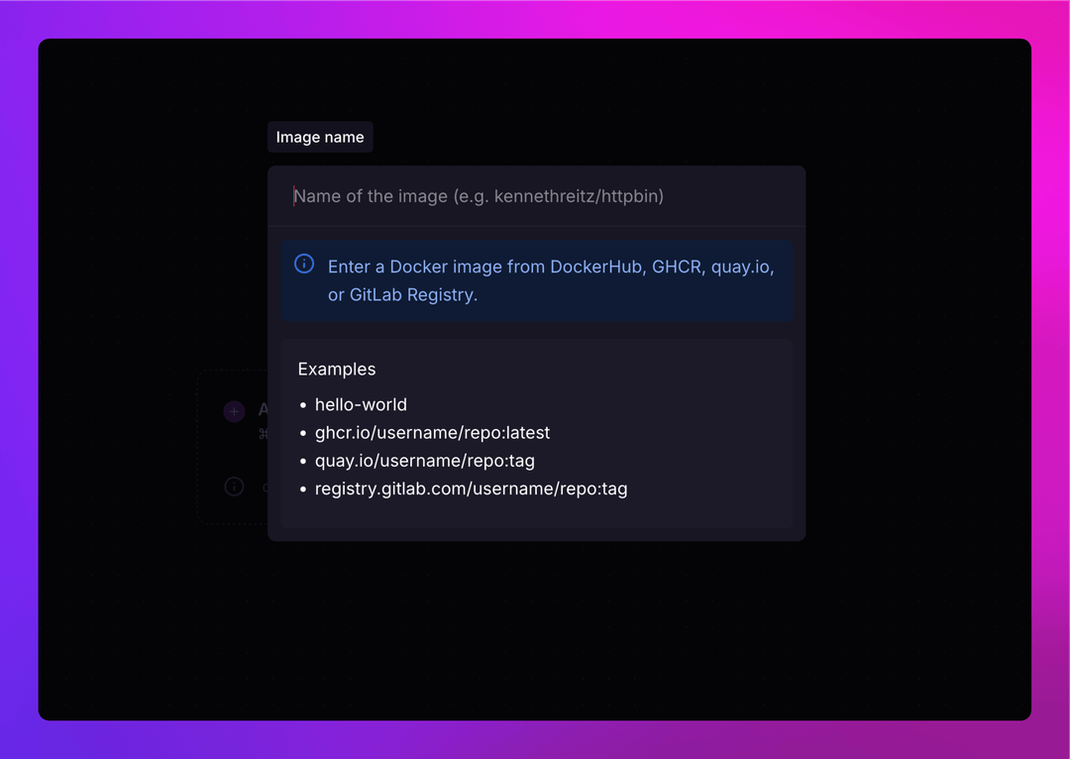Select the quay.io/username/repo:tag example
This screenshot has width=1070, height=759.
coord(425,461)
